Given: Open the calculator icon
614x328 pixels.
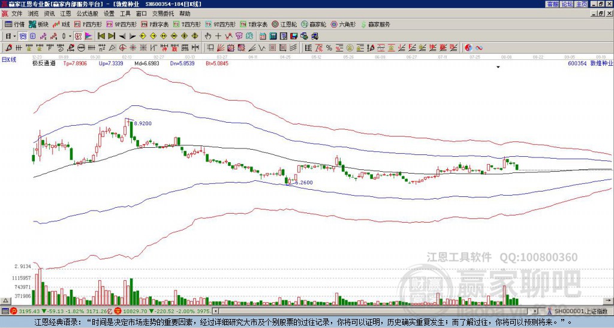Looking at the screenshot, I should [x=273, y=37].
